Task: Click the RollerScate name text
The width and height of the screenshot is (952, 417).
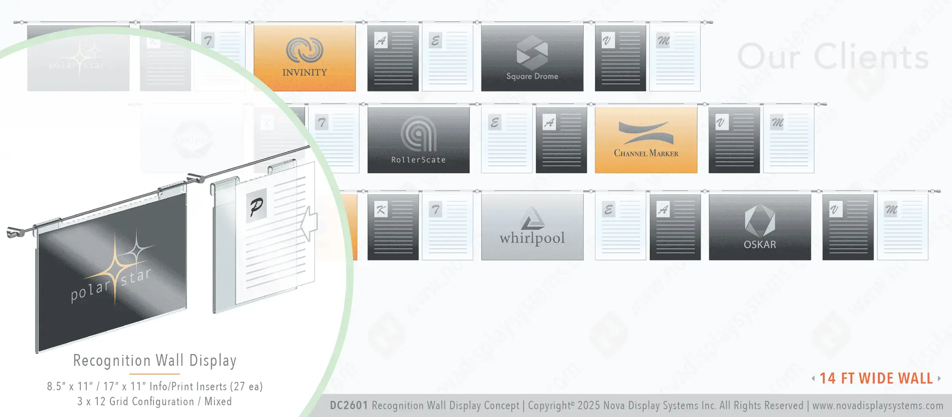Action: click(x=418, y=160)
